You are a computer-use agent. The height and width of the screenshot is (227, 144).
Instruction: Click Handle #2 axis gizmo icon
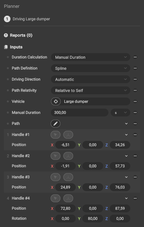tap(68, 156)
